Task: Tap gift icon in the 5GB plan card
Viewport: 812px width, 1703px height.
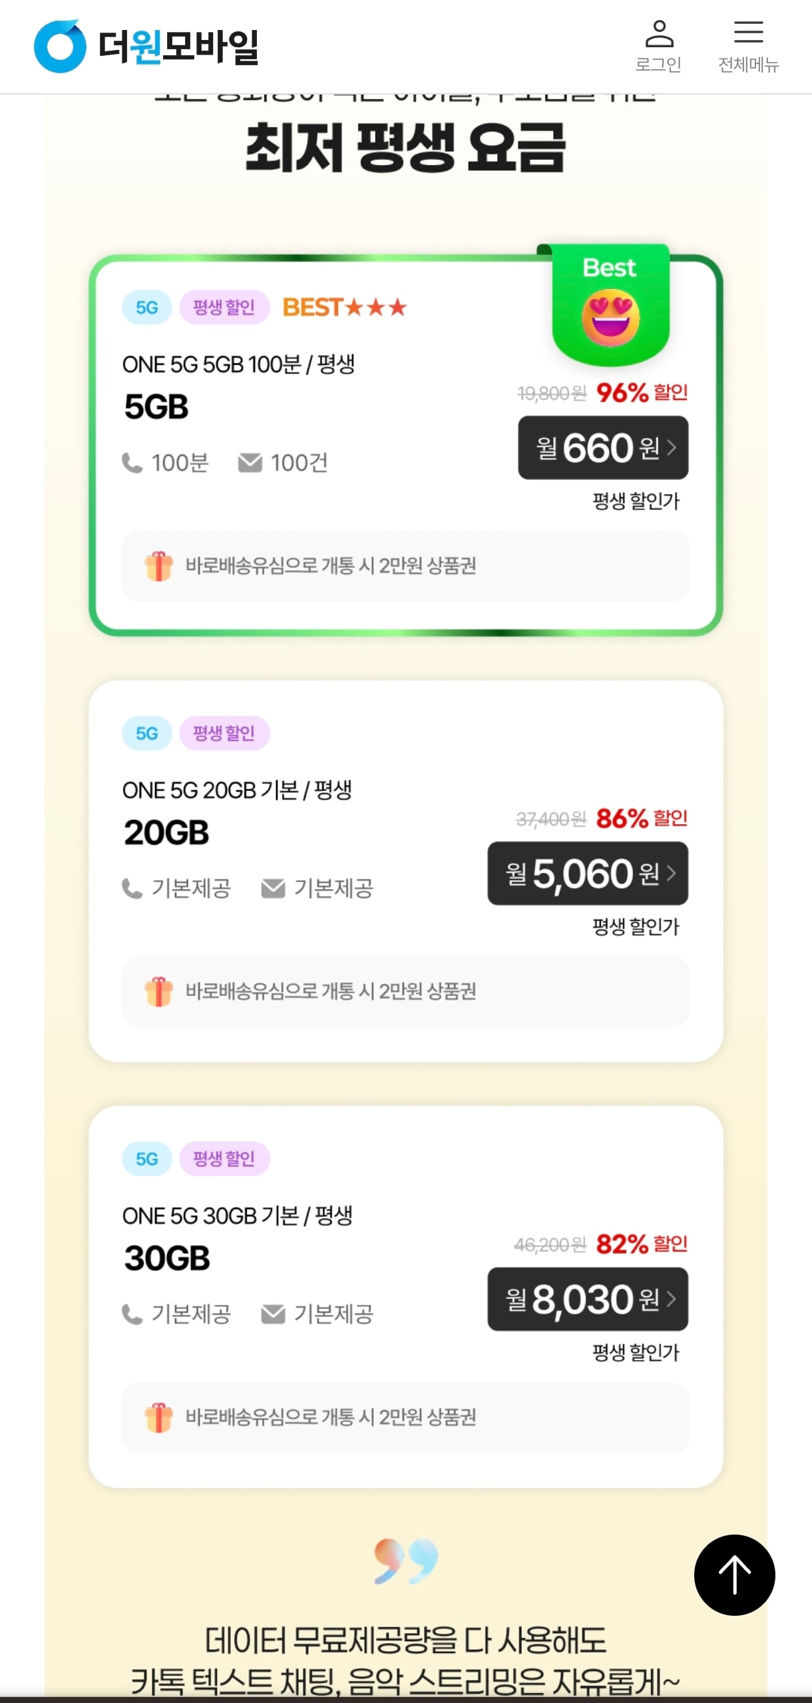Action: click(158, 566)
